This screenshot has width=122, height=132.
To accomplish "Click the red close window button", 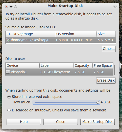I will pos(6,6).
